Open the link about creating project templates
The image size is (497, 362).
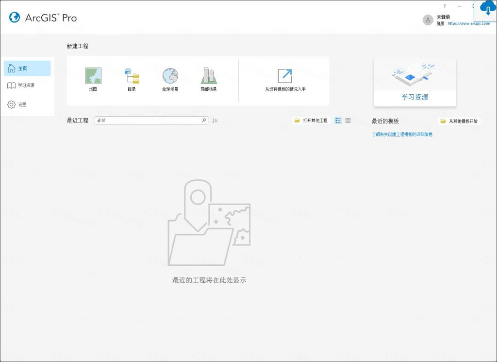pyautogui.click(x=402, y=134)
